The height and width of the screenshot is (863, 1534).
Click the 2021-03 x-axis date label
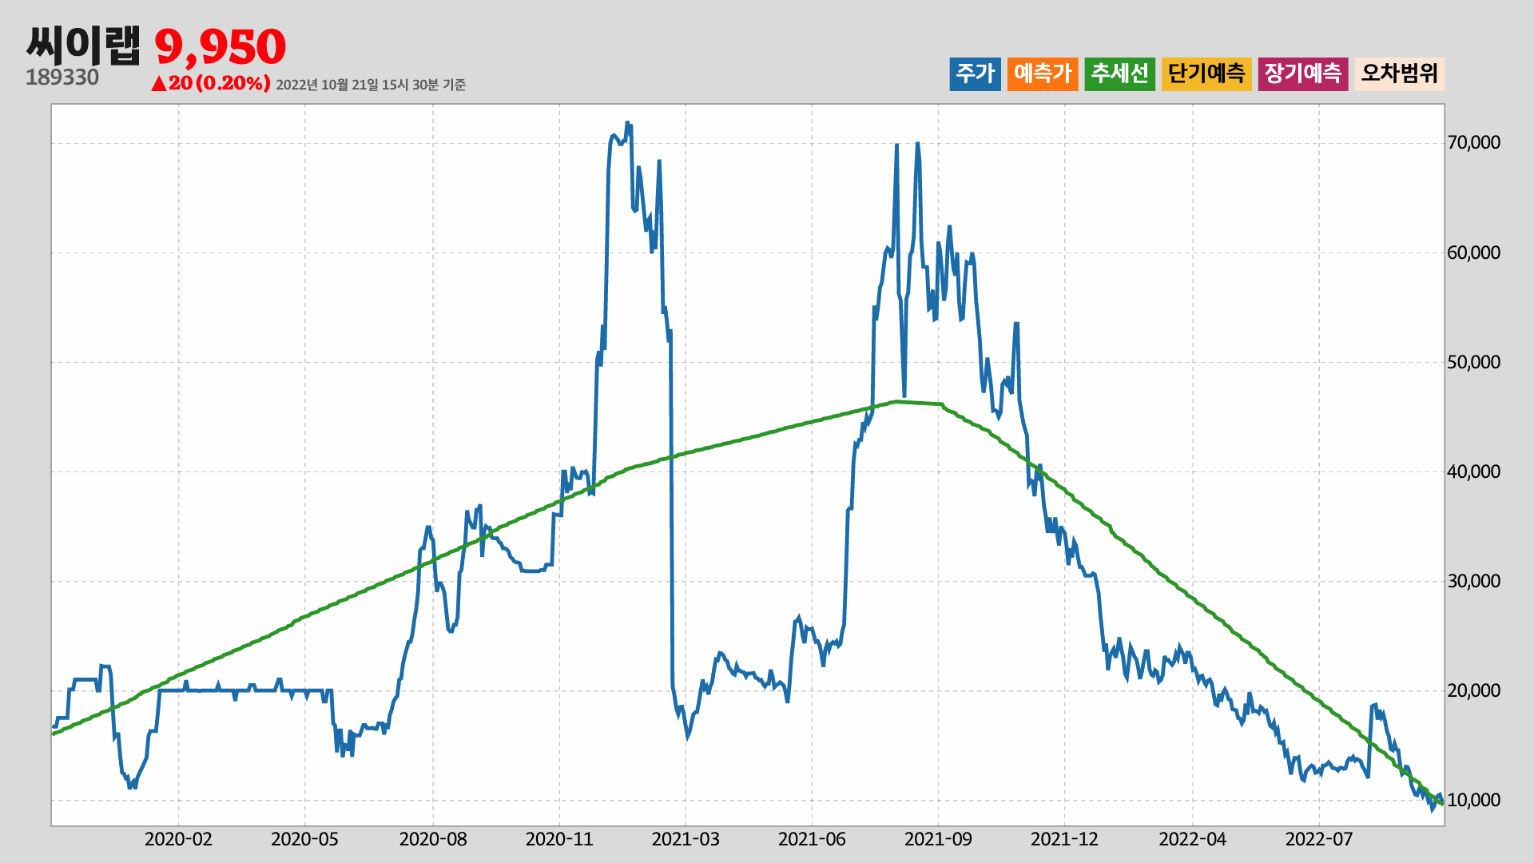(686, 840)
